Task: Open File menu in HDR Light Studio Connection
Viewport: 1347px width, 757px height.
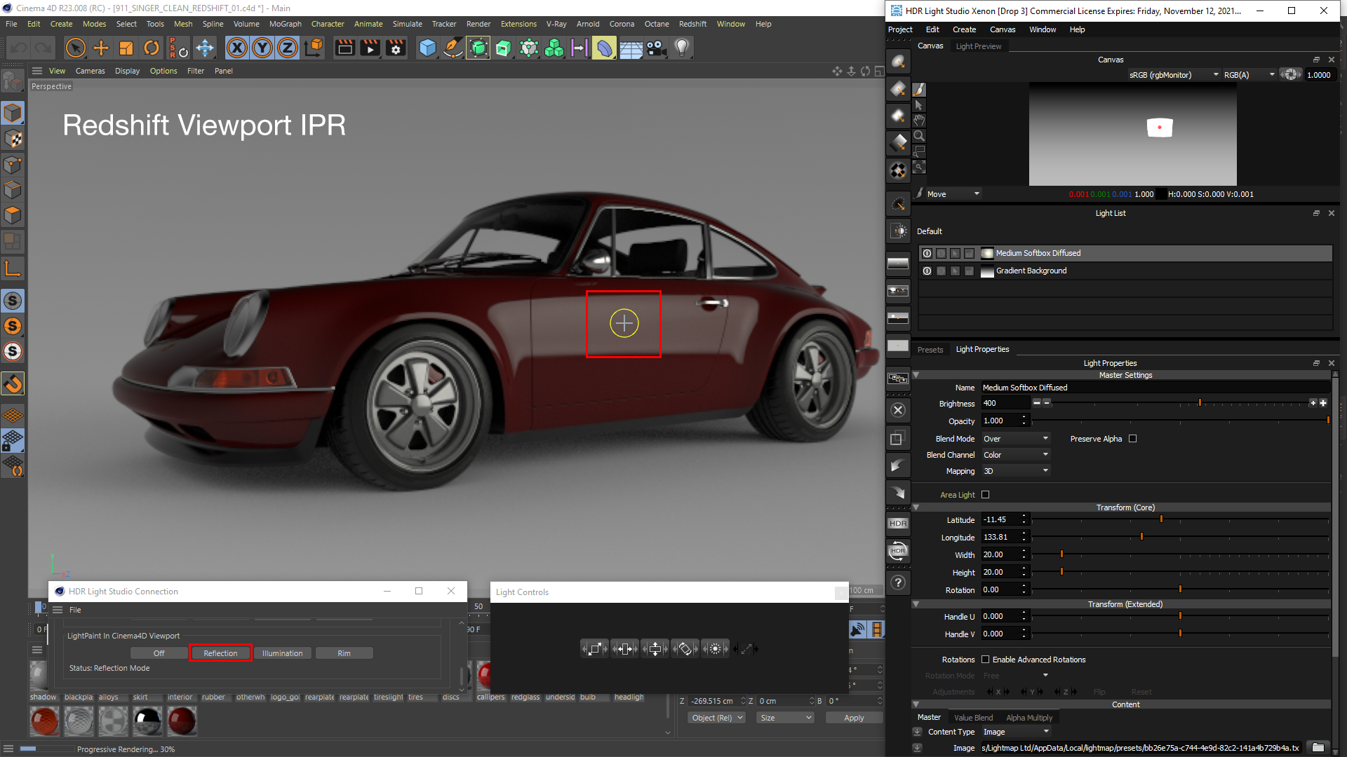Action: tap(75, 610)
